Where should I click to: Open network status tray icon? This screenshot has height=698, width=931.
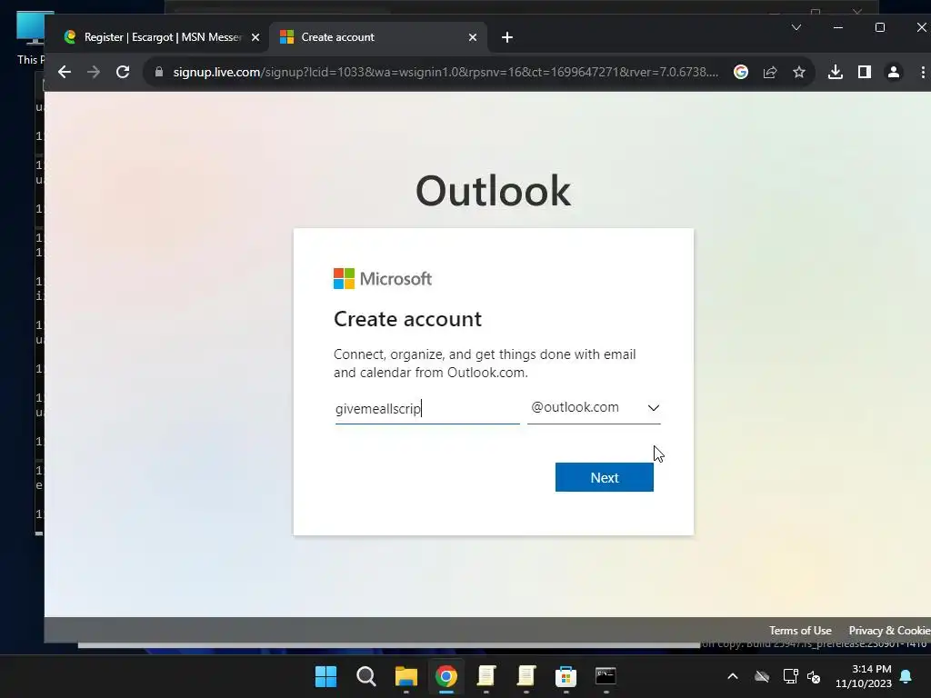pyautogui.click(x=790, y=676)
